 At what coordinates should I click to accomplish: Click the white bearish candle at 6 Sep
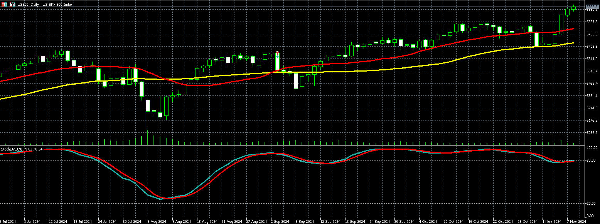[x=296, y=80]
